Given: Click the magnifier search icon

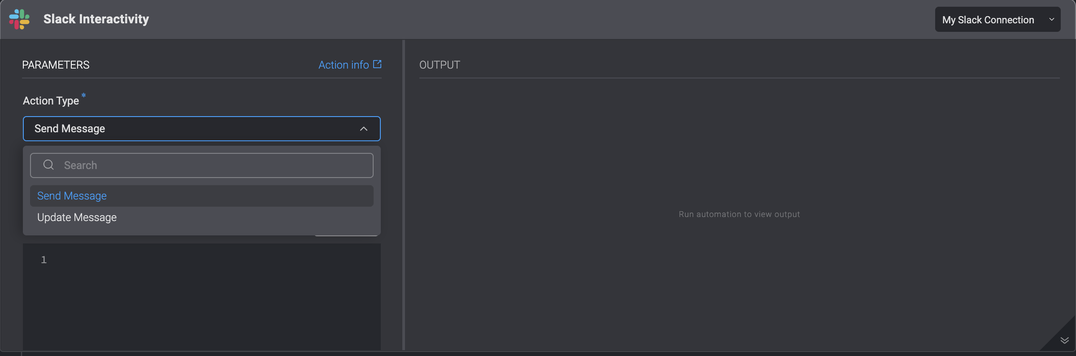Looking at the screenshot, I should (48, 165).
